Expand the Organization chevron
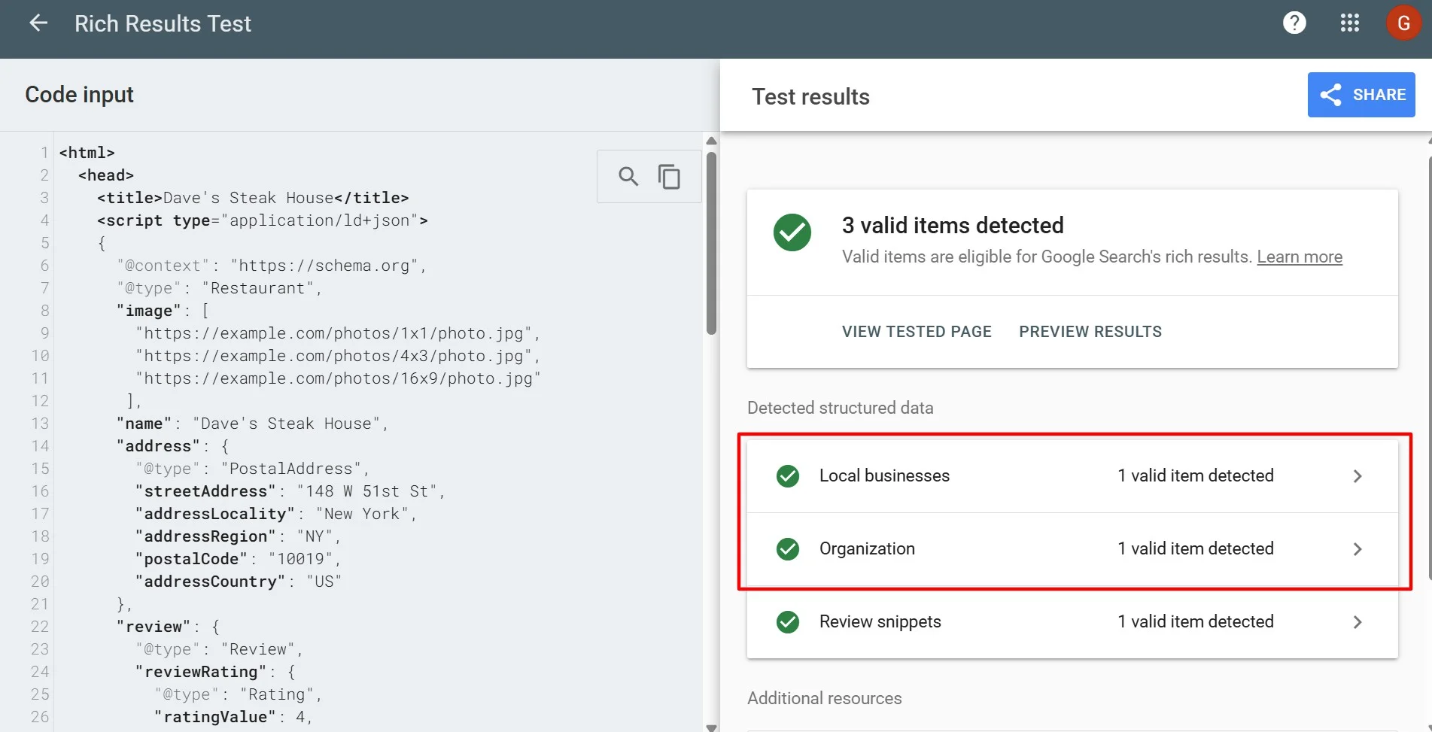The width and height of the screenshot is (1432, 732). pyautogui.click(x=1358, y=549)
